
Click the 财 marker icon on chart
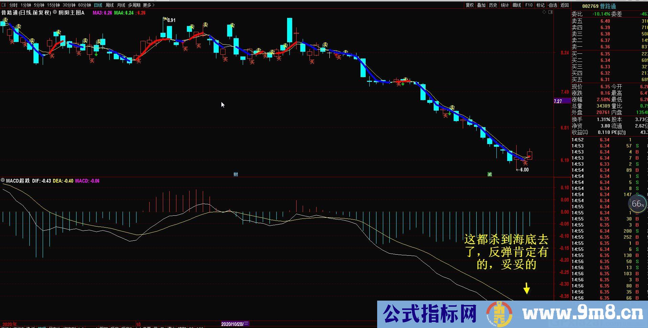236,174
